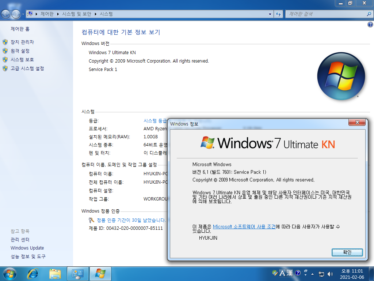Launch Internet Explorer from the taskbar

click(33, 274)
